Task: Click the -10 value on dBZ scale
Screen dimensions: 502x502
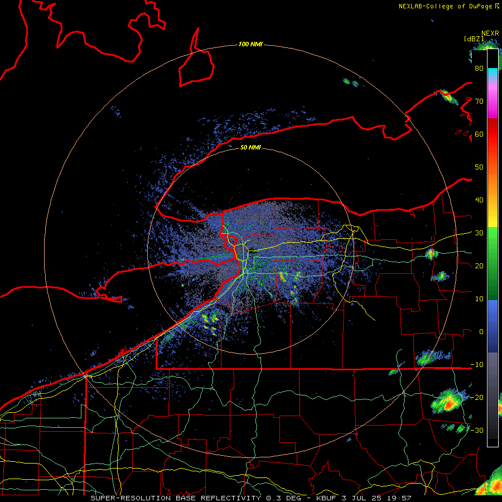Action: (477, 365)
